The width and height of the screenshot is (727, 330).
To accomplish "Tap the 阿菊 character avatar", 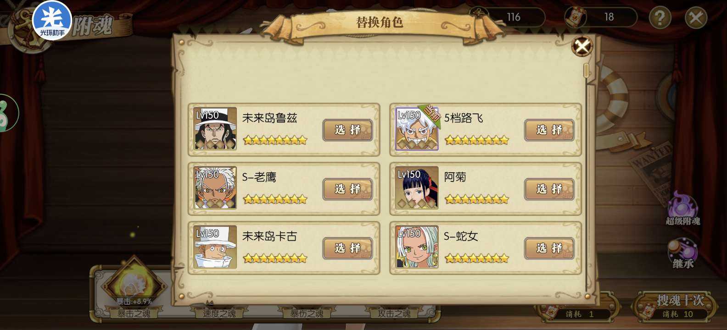I will [x=417, y=188].
